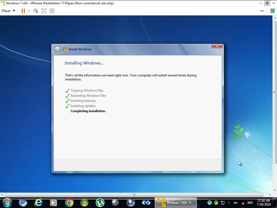
Task: Open the network tray icon
Action: (x=223, y=203)
